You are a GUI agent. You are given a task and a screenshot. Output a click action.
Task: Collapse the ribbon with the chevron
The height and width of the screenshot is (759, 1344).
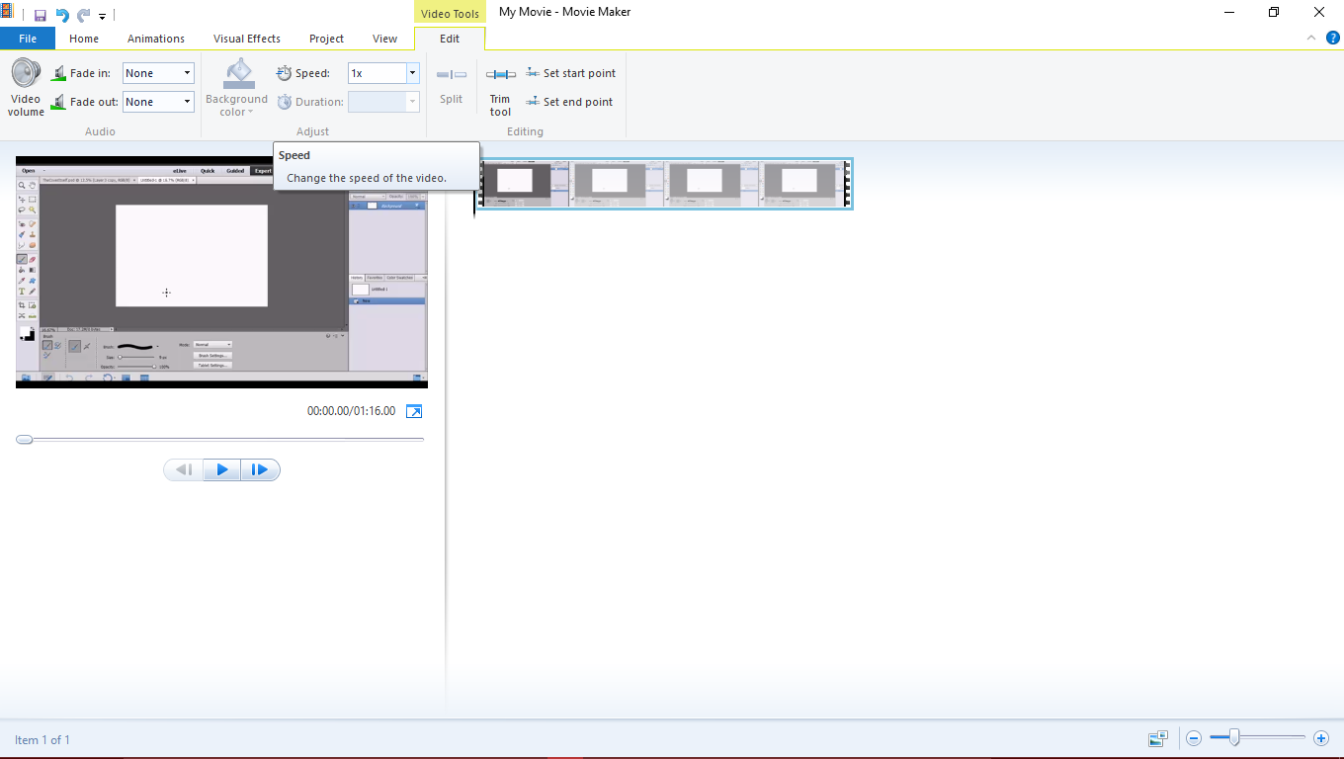click(x=1311, y=38)
